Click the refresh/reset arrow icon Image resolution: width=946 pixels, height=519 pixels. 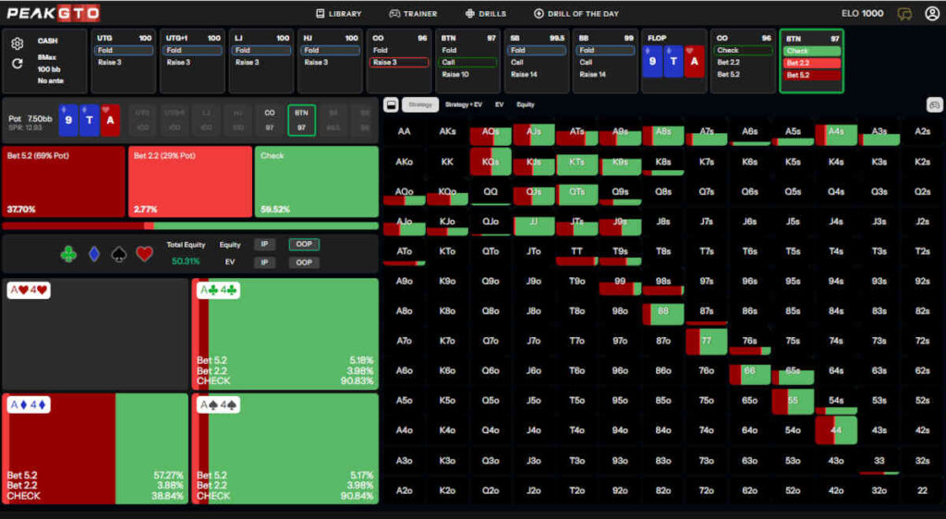tap(17, 64)
